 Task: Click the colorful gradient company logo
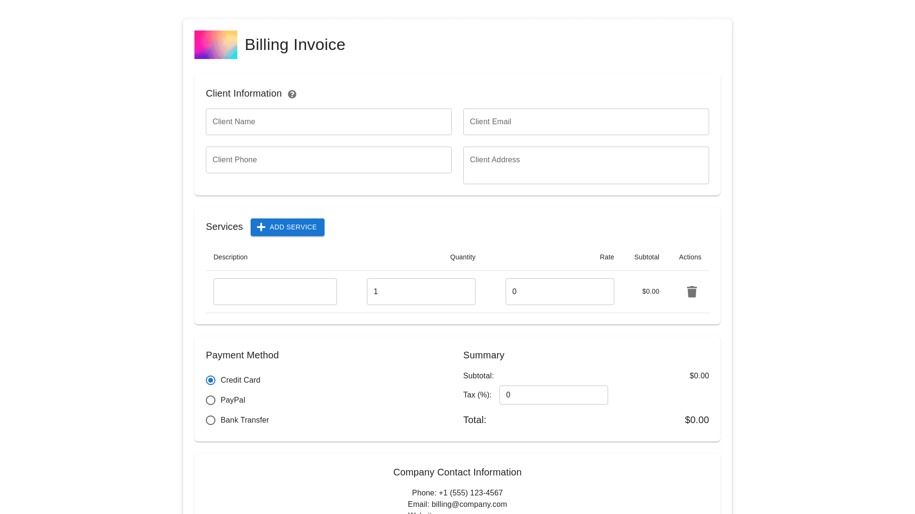pyautogui.click(x=215, y=45)
